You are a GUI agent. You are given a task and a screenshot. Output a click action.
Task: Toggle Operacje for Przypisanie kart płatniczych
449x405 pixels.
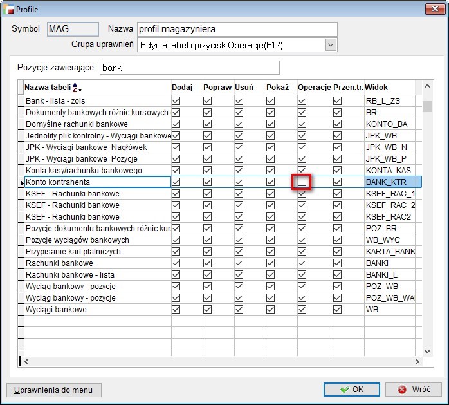[302, 252]
